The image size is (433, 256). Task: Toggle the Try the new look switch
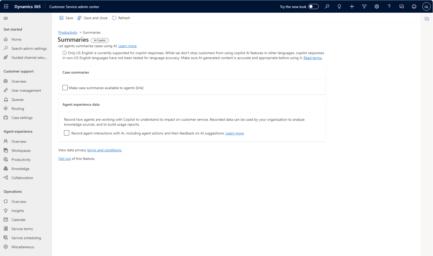(x=313, y=6)
